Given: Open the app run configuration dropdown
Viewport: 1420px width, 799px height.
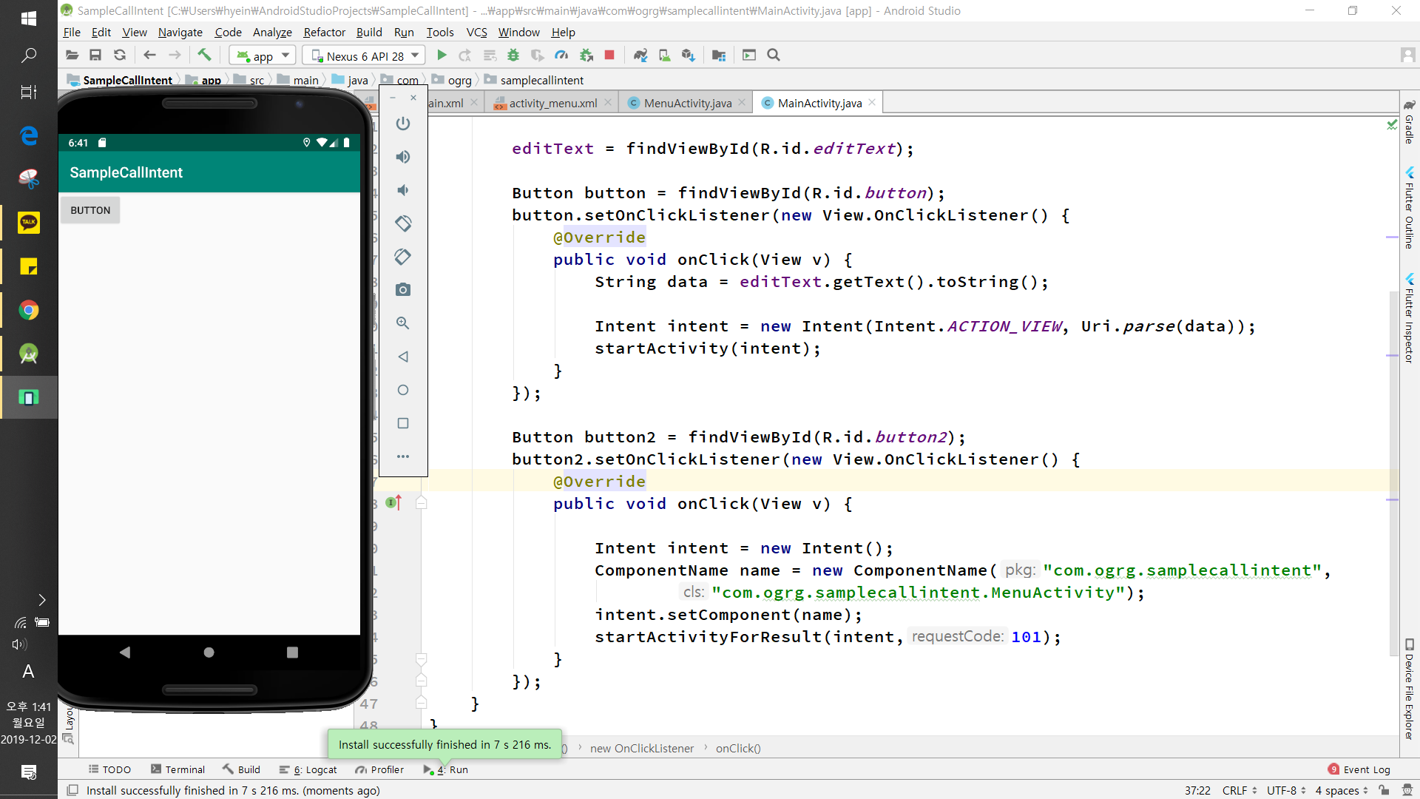Looking at the screenshot, I should (x=263, y=55).
